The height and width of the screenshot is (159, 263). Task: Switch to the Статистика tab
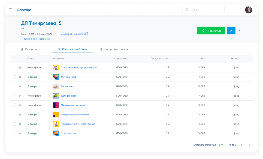click(30, 49)
